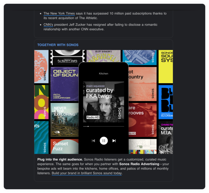
Task: Click the Kitchen room label on the phone
Action: tap(103, 73)
